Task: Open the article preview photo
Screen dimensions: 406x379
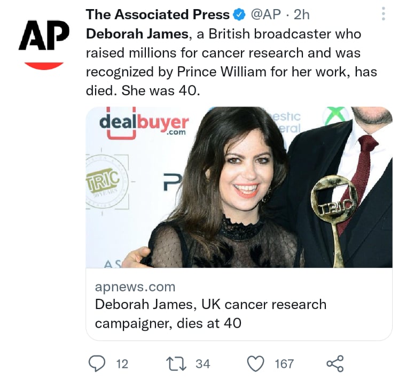Action: pyautogui.click(x=239, y=187)
